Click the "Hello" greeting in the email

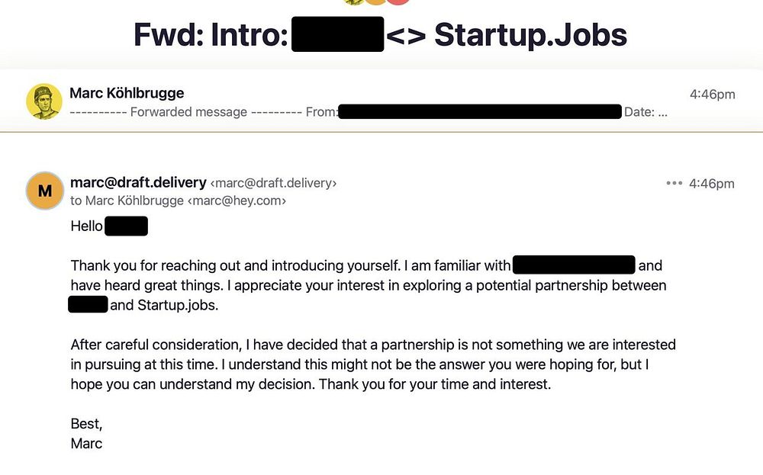tap(86, 226)
